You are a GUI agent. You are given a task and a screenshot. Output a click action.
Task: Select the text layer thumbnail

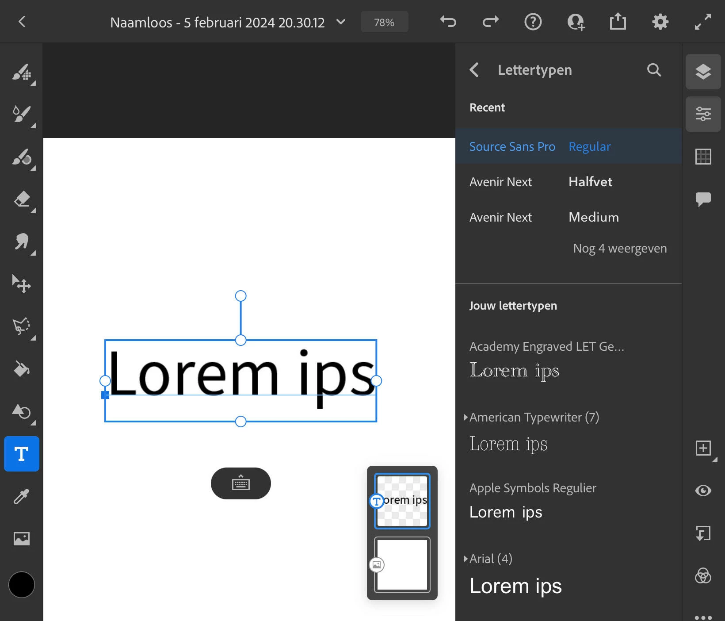tap(402, 501)
